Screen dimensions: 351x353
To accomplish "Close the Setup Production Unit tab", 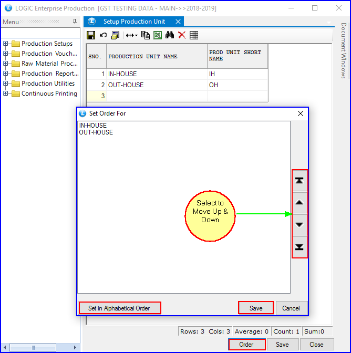I will pos(178,22).
